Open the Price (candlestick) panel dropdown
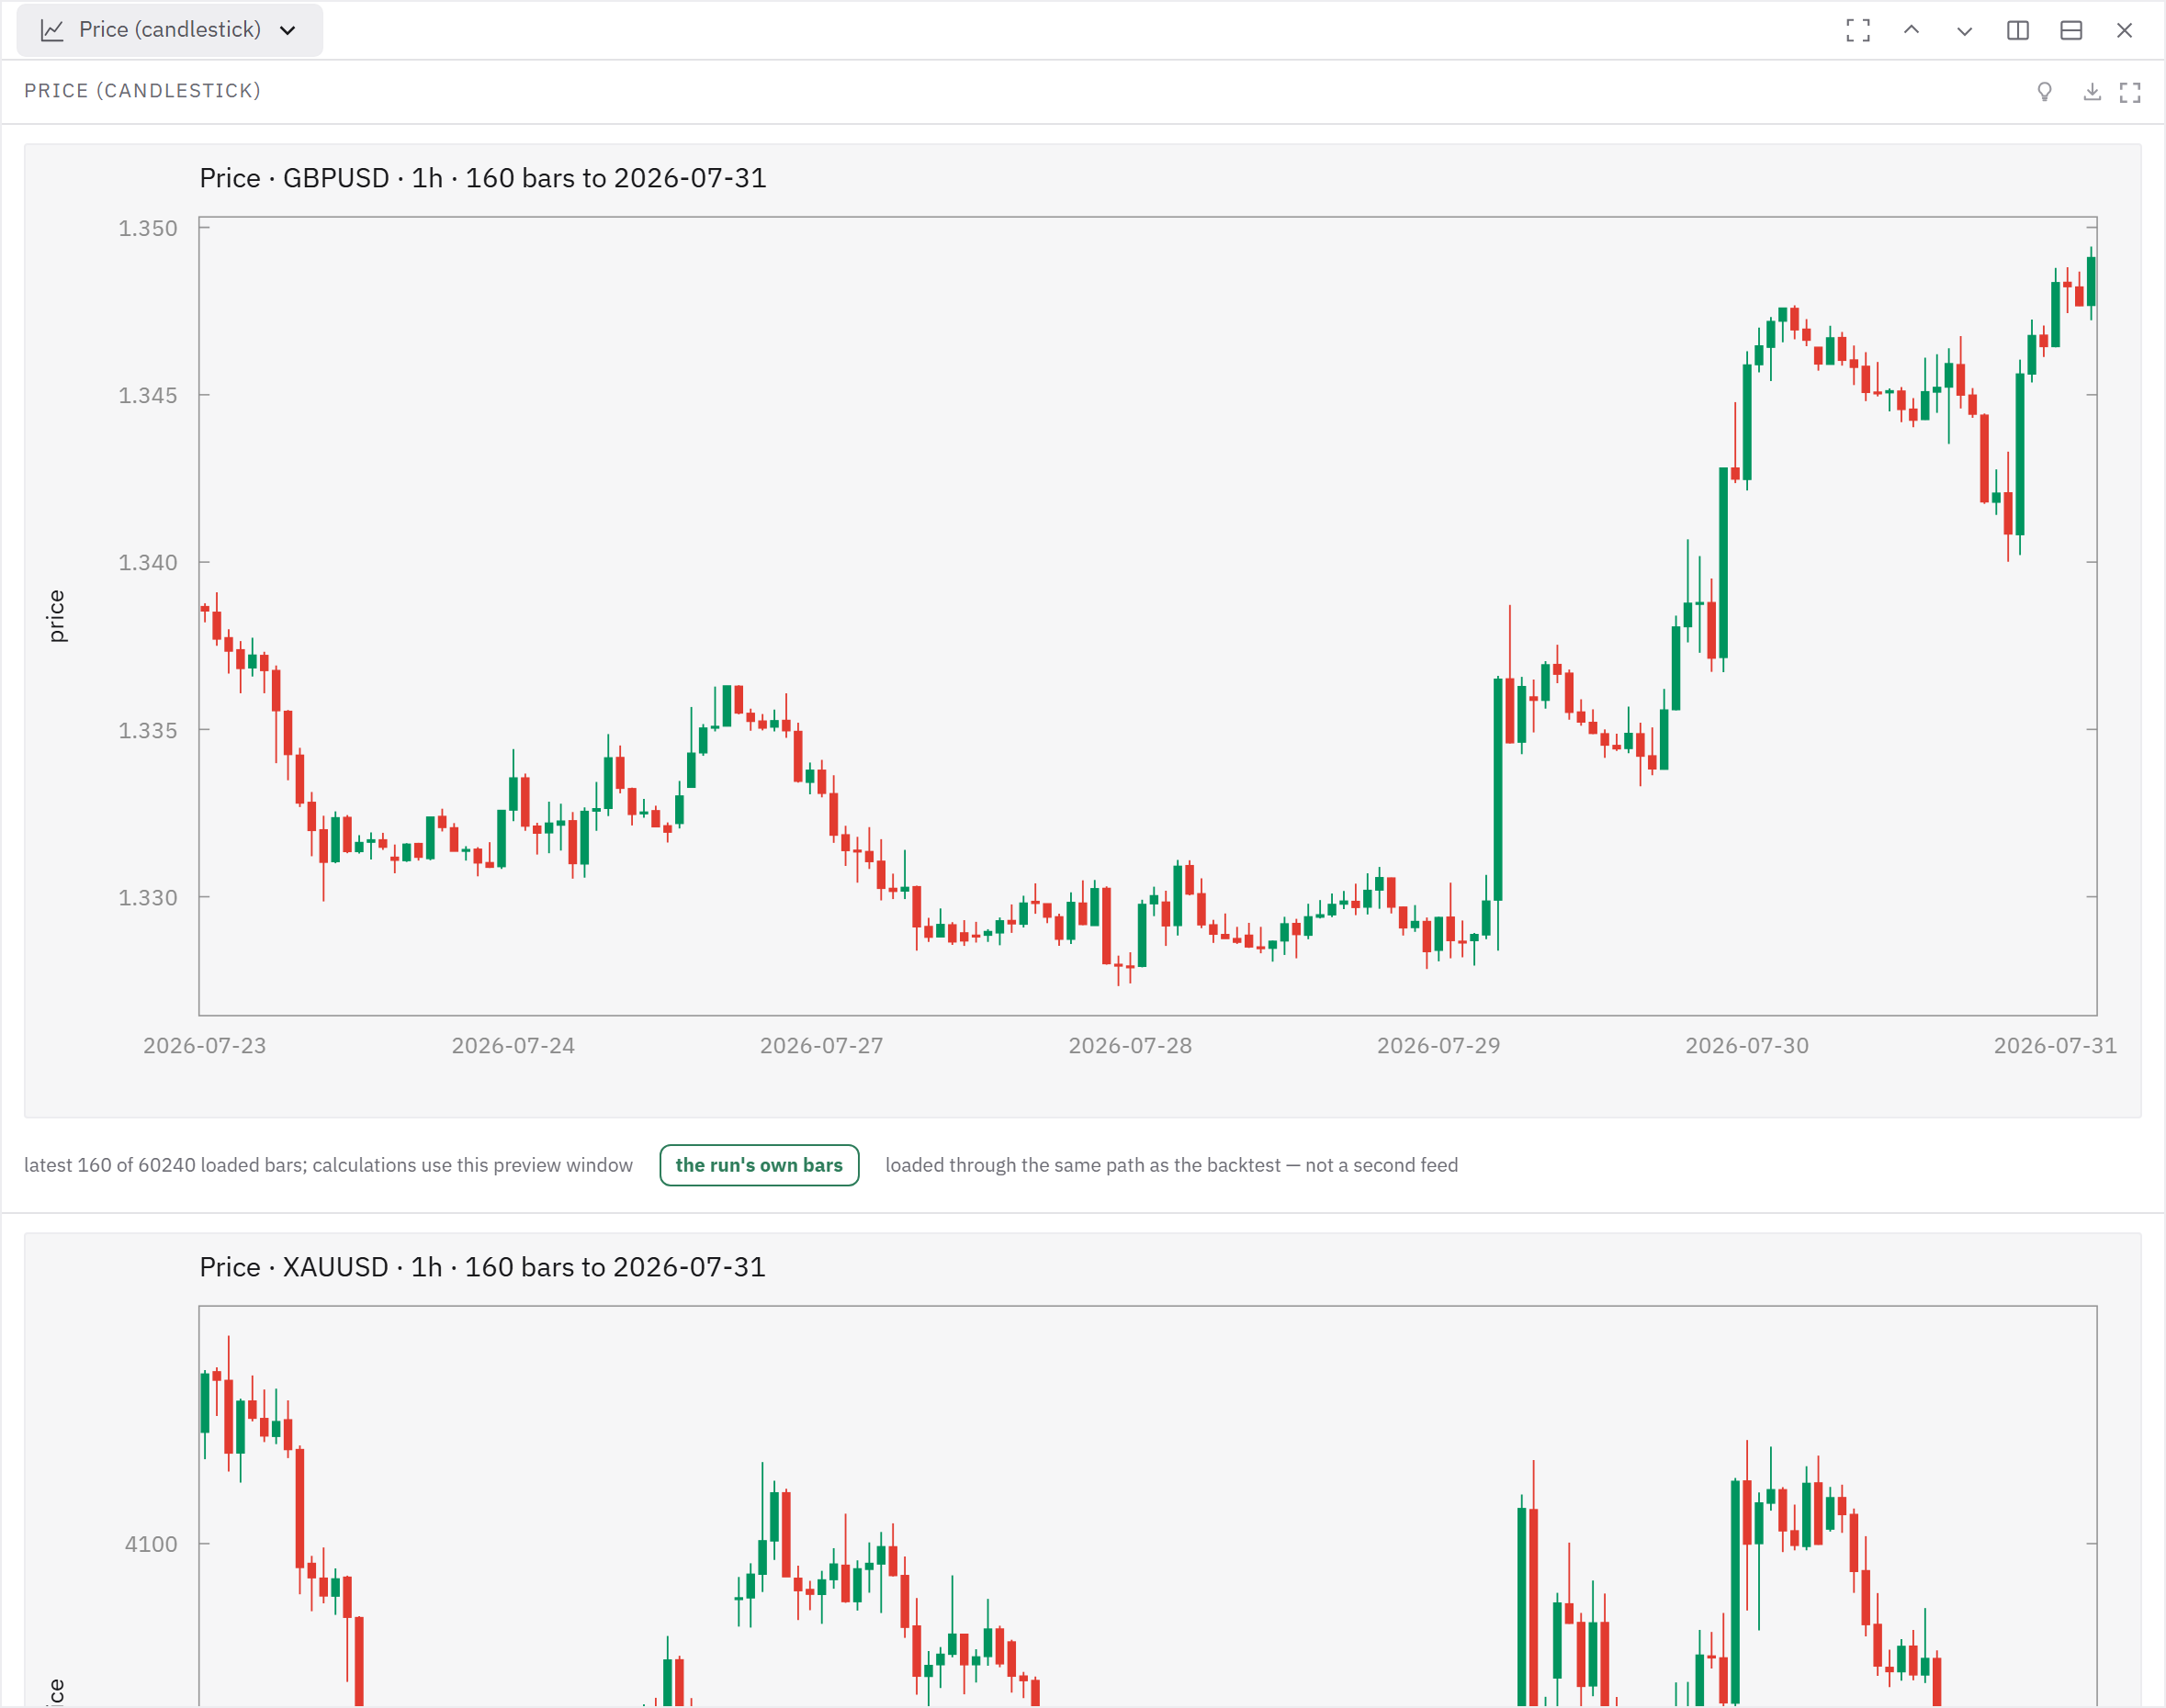Viewport: 2166px width, 1708px height. pyautogui.click(x=169, y=30)
